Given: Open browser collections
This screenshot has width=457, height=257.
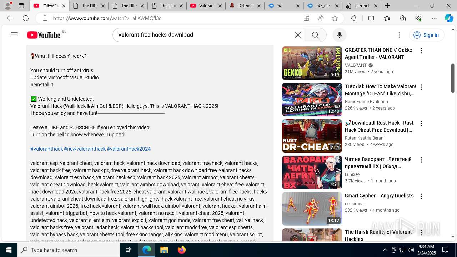Looking at the screenshot, I should click(403, 18).
